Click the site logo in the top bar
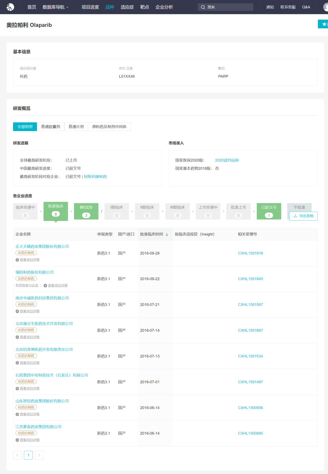This screenshot has width=328, height=474. 10,7
